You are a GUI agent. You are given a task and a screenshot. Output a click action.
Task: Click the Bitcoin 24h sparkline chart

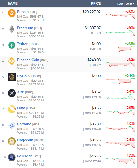[x=121, y=17]
